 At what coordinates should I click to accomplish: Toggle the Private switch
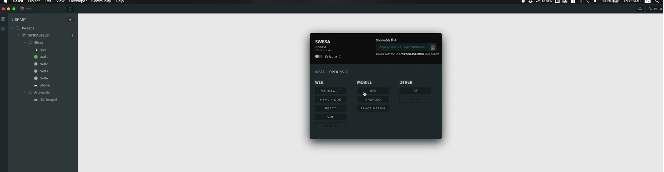pyautogui.click(x=318, y=56)
